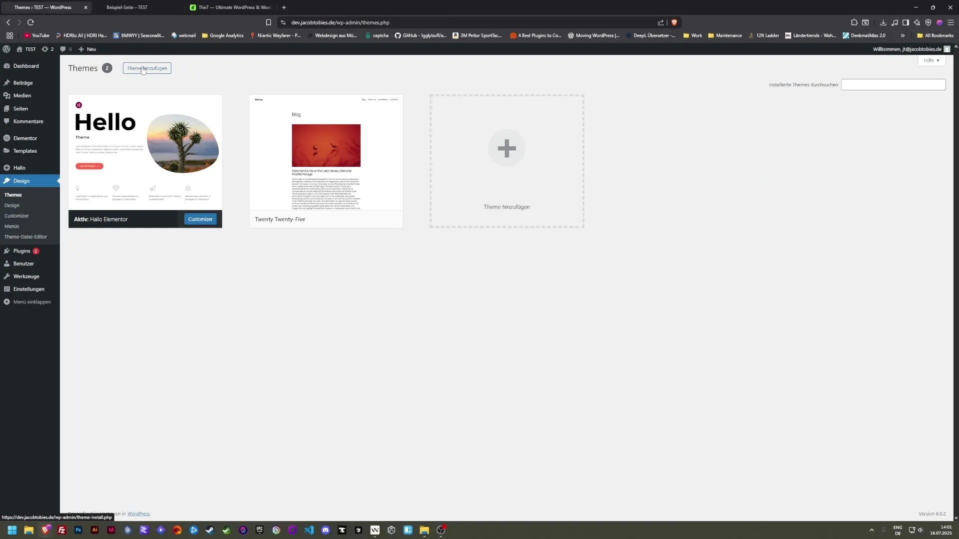The image size is (959, 539).
Task: Open Brave Shields in the address bar
Action: pyautogui.click(x=675, y=22)
